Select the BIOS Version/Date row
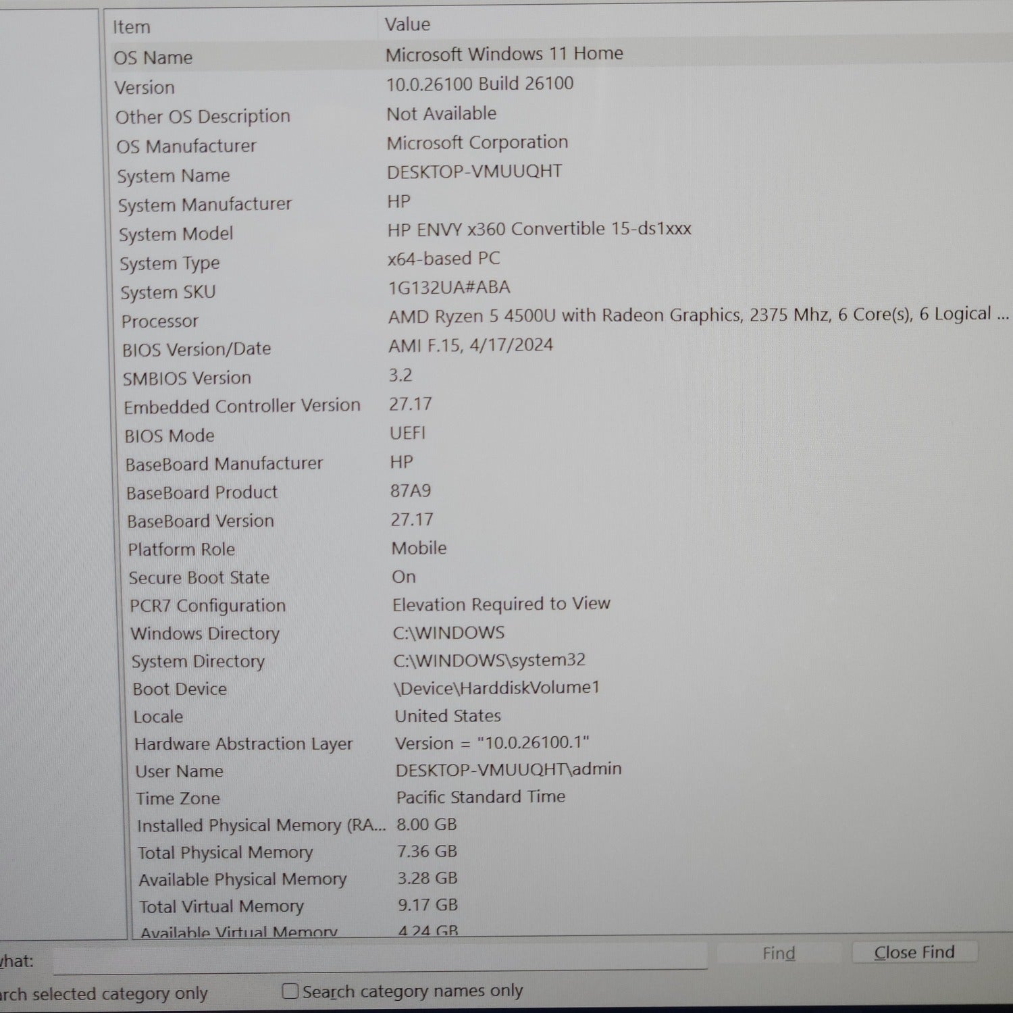1013x1013 pixels. pyautogui.click(x=197, y=349)
